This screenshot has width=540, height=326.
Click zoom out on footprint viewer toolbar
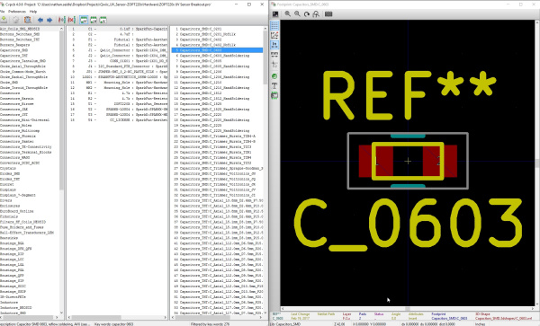pyautogui.click(x=297, y=14)
